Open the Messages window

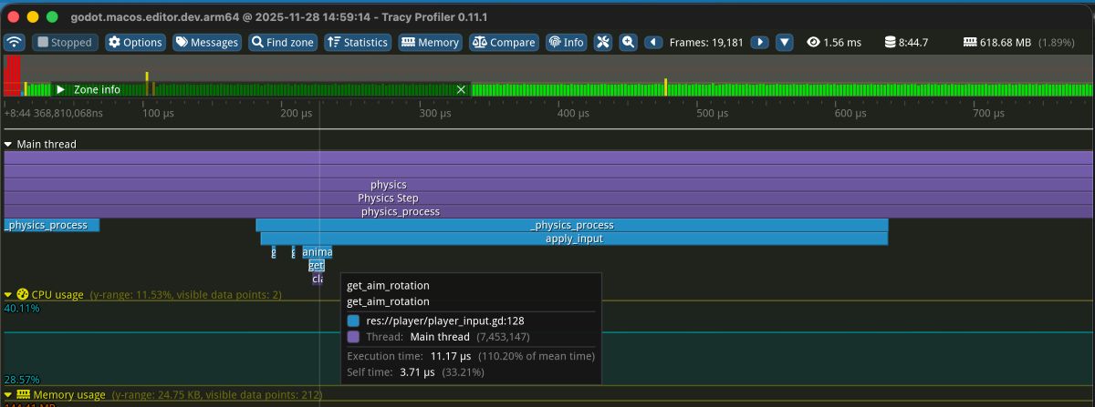point(207,42)
